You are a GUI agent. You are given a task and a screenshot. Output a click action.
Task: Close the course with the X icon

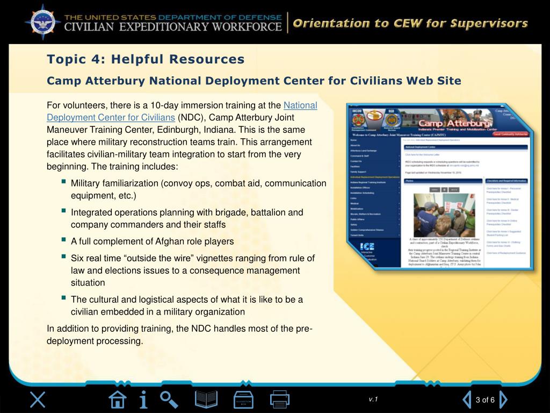click(x=38, y=400)
